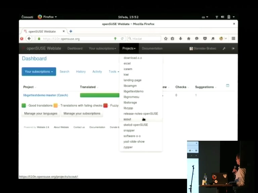Expand the Tools dropdown tab
258x193 pixels.
[x=114, y=72]
